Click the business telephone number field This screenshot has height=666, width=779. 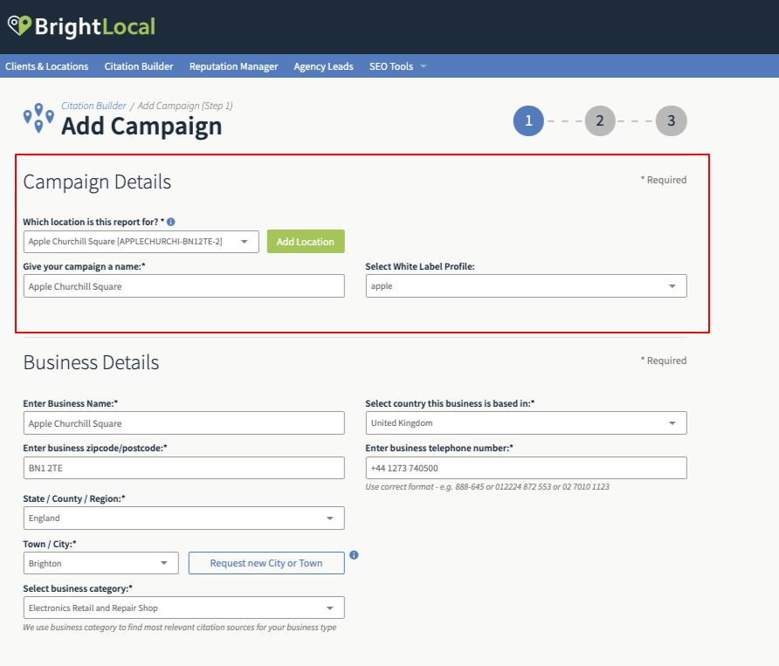click(x=526, y=468)
